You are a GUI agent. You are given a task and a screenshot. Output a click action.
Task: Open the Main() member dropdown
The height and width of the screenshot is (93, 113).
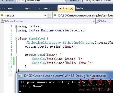[x=106, y=21]
